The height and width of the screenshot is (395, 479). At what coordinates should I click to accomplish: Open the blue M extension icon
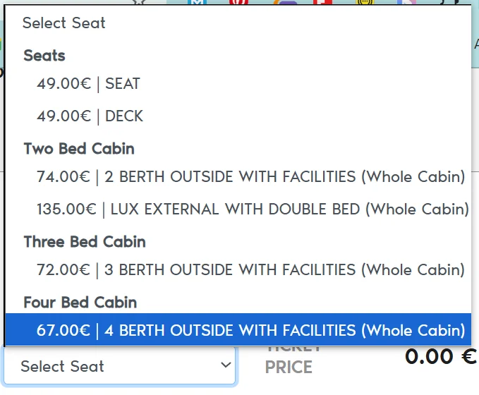[197, 2]
